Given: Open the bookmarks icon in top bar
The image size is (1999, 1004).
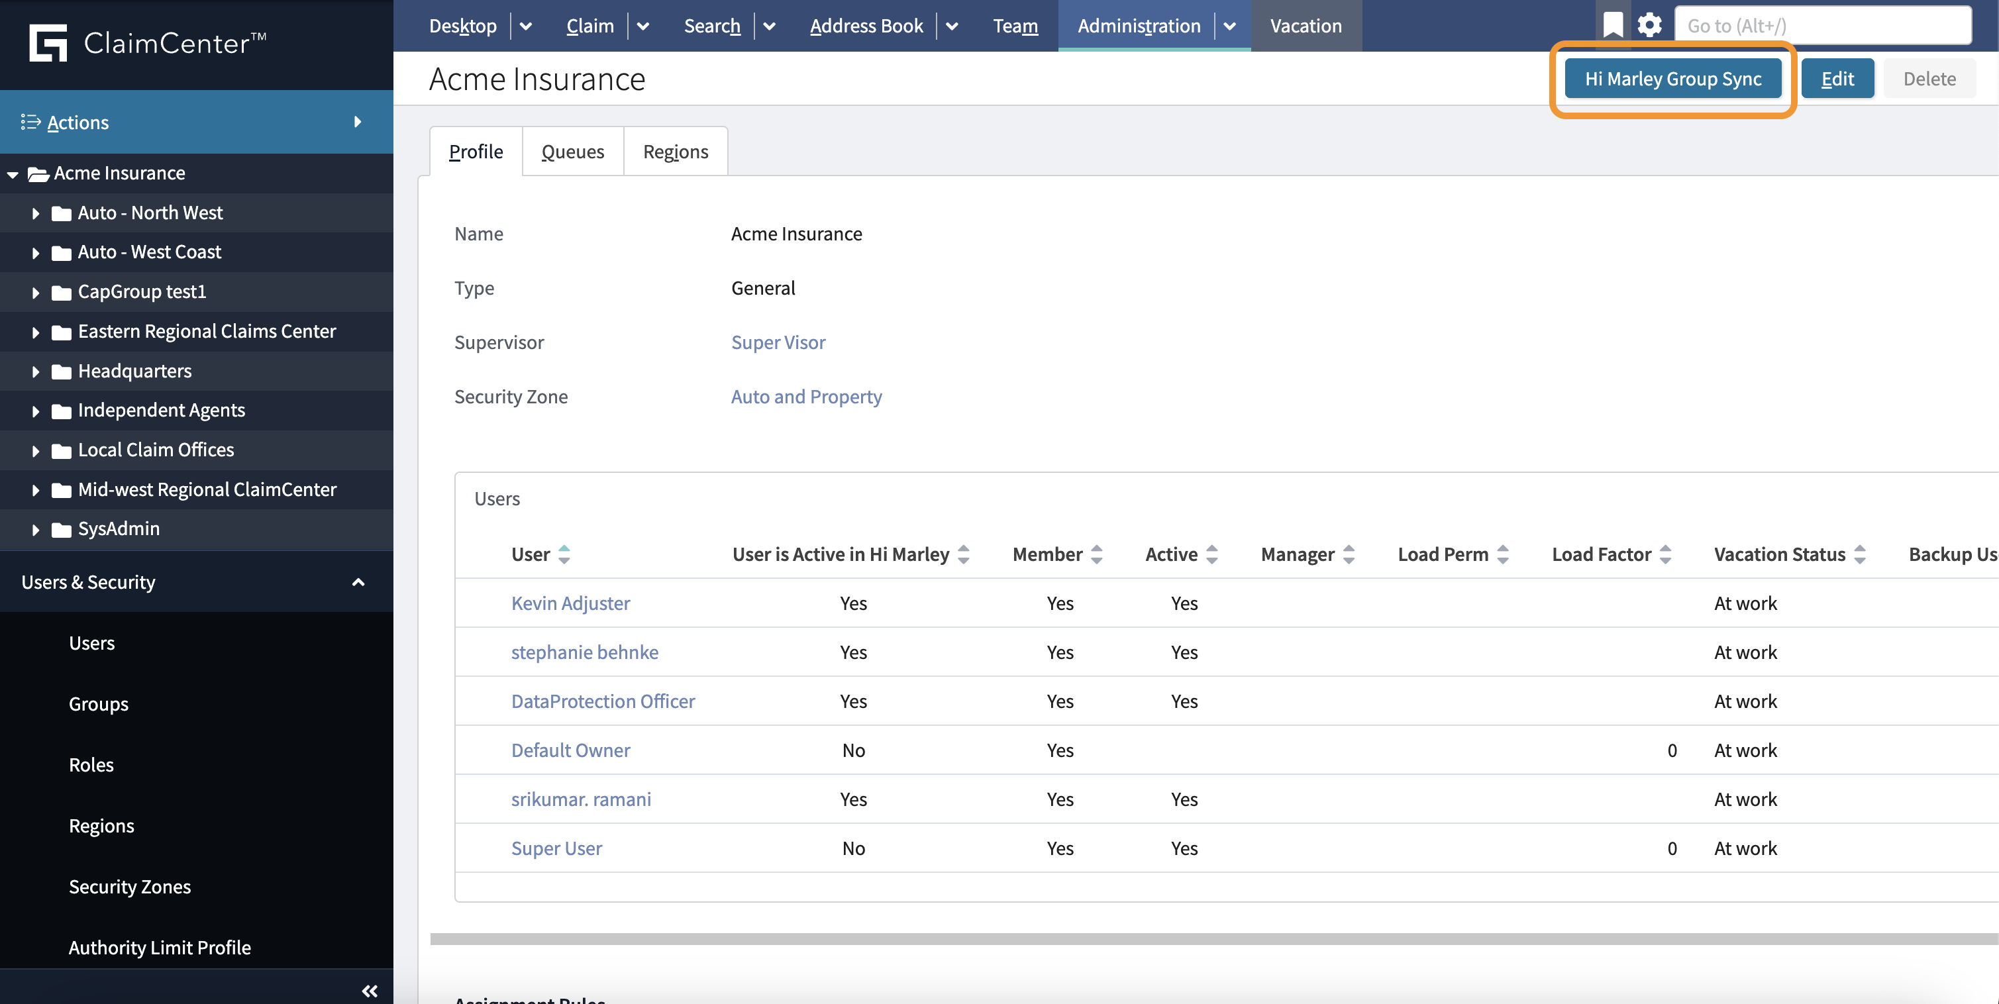Looking at the screenshot, I should [1613, 25].
